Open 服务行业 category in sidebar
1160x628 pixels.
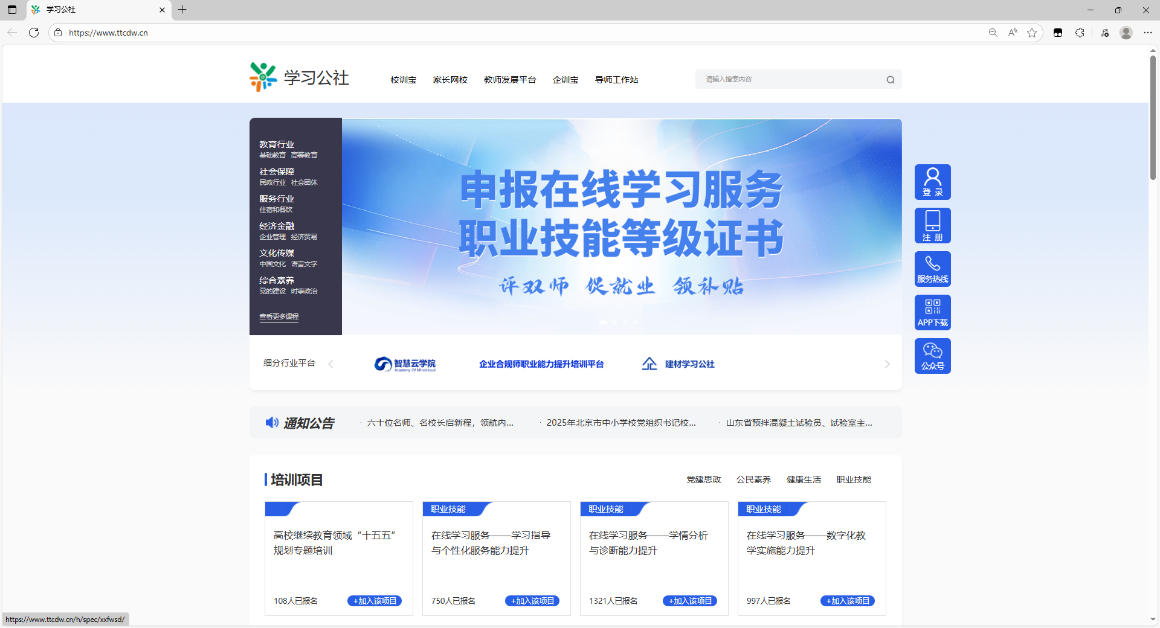(277, 199)
